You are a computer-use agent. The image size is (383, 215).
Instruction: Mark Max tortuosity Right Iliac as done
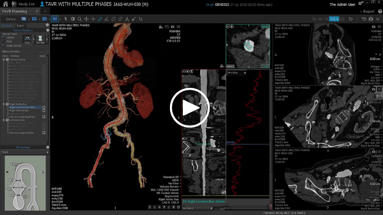(x=44, y=117)
